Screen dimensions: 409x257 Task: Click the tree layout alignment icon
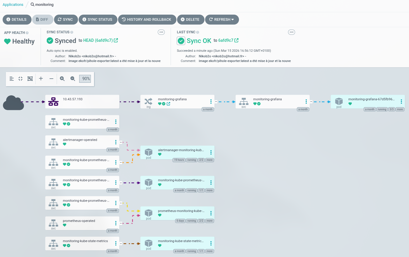(x=12, y=79)
